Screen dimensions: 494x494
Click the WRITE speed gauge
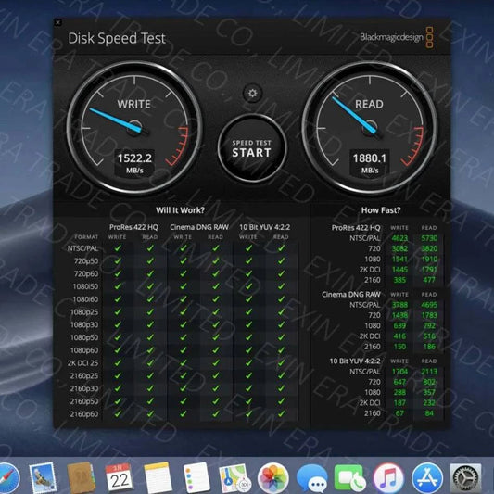click(134, 128)
